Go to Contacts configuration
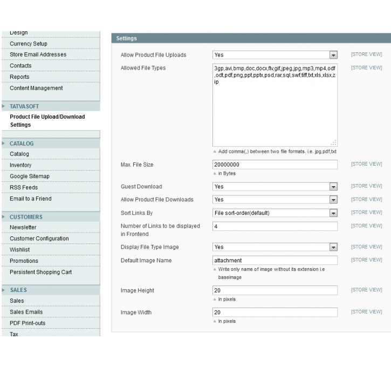Image resolution: width=391 pixels, height=367 pixels. (20, 66)
